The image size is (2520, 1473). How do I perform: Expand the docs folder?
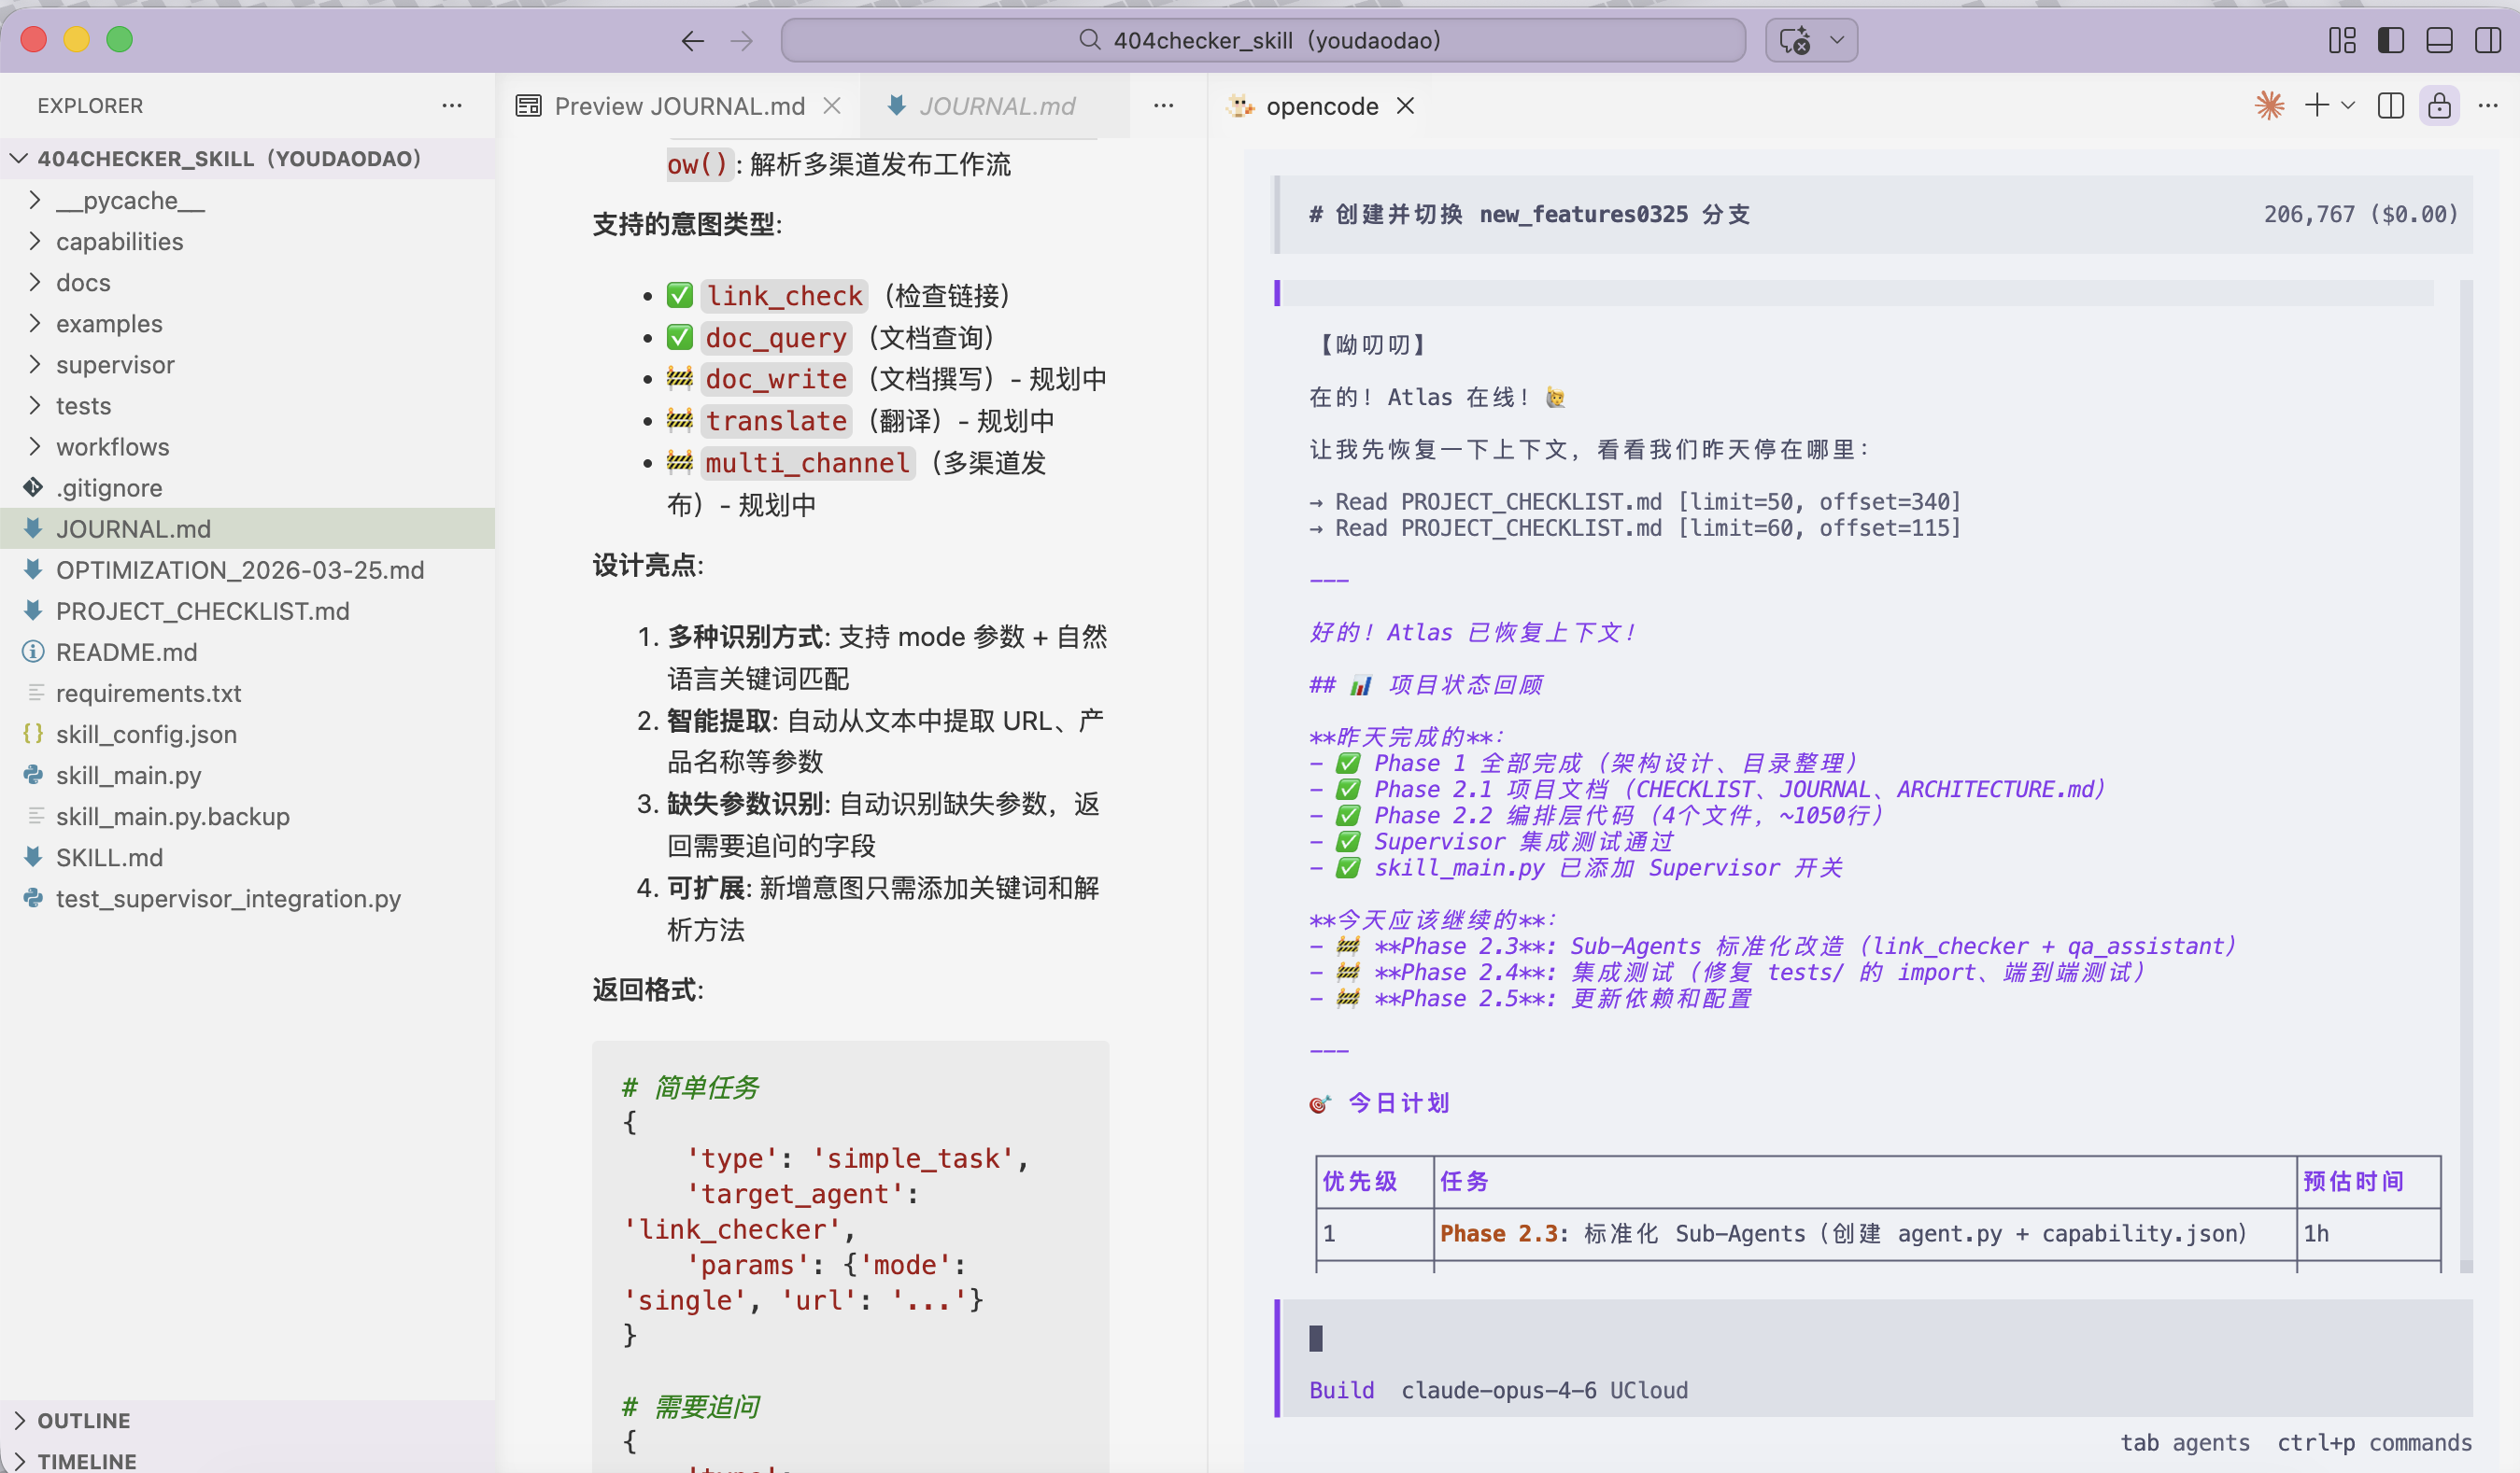pyautogui.click(x=247, y=283)
